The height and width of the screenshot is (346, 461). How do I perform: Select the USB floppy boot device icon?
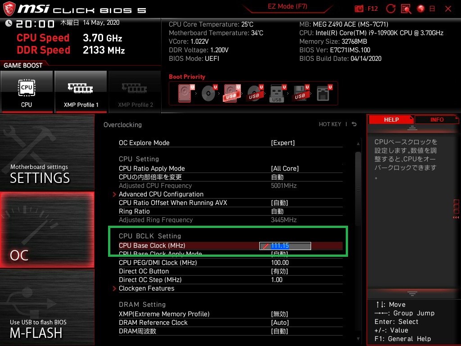[301, 93]
